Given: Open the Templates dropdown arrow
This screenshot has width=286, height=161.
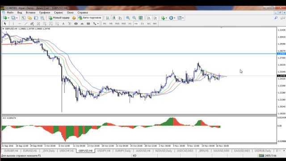Looking at the screenshot, I should coord(183,18).
